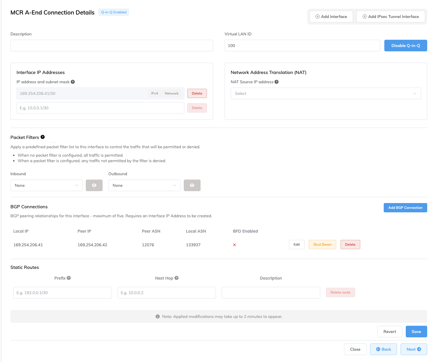Click help icon next to NAT Source IP address

[276, 82]
